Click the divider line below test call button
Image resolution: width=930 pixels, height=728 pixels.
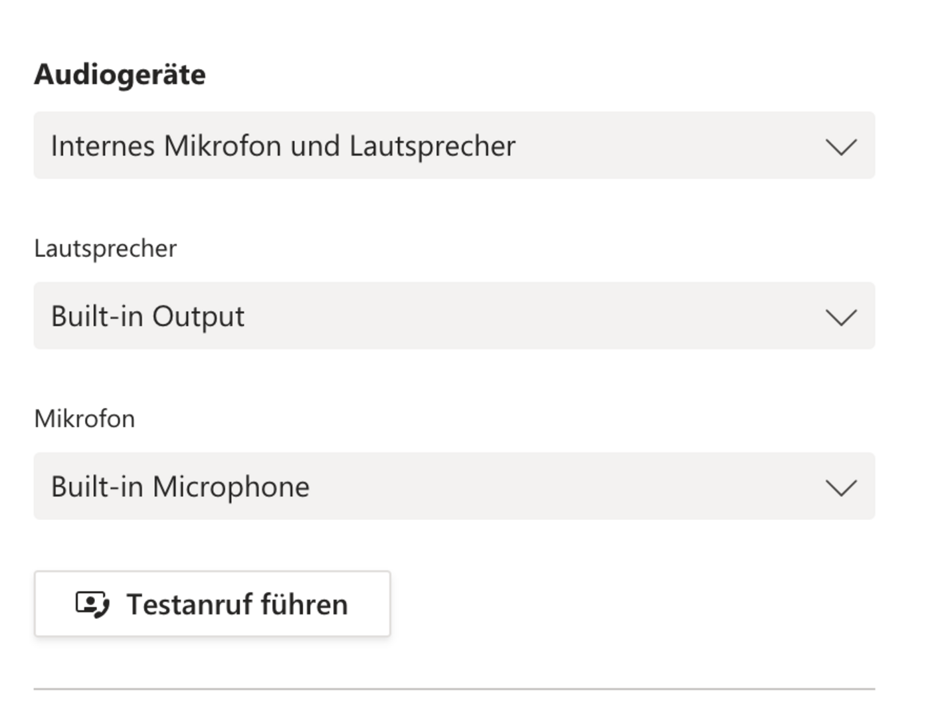point(454,689)
